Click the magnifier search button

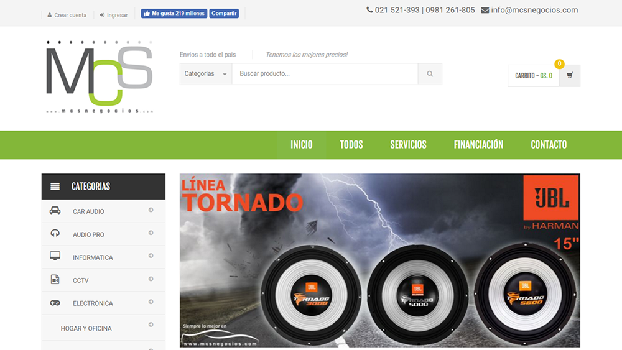pyautogui.click(x=430, y=74)
